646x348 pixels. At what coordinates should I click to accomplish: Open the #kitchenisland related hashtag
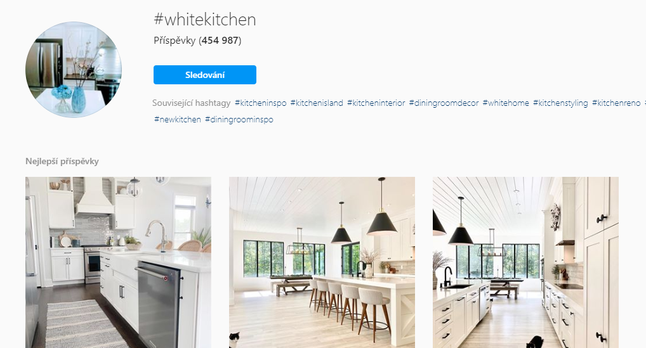[317, 103]
